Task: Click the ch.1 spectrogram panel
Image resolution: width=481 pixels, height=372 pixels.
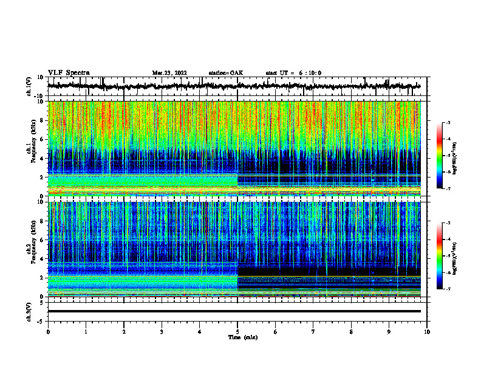Action: tap(234, 148)
